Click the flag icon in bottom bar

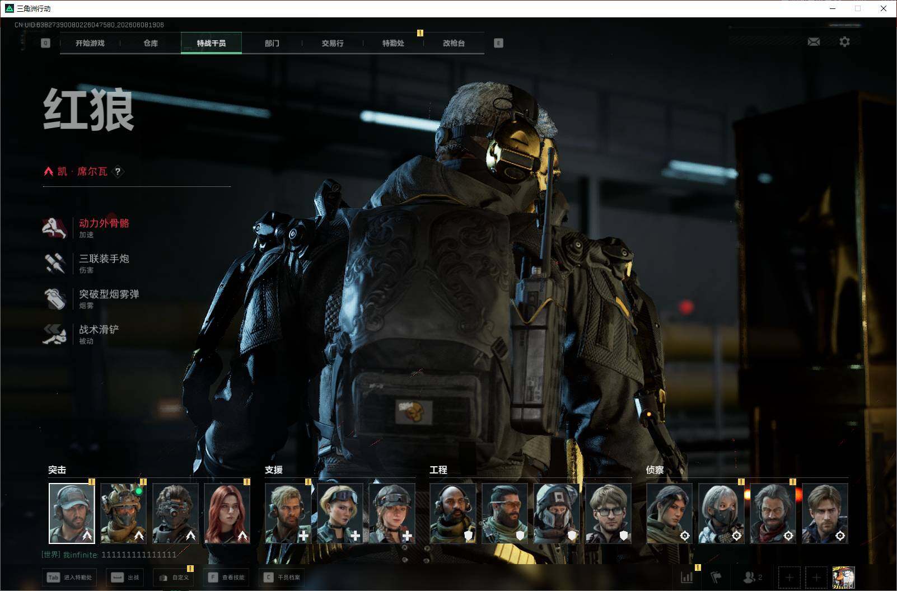pyautogui.click(x=716, y=577)
